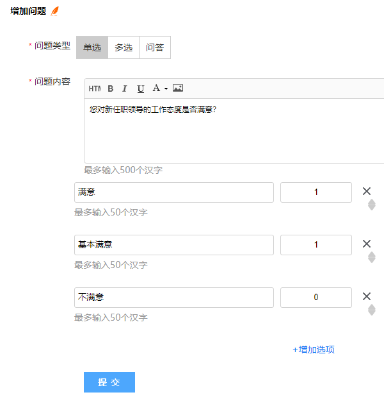Open the font color dropdown arrow
This screenshot has height=397, width=384.
[166, 89]
